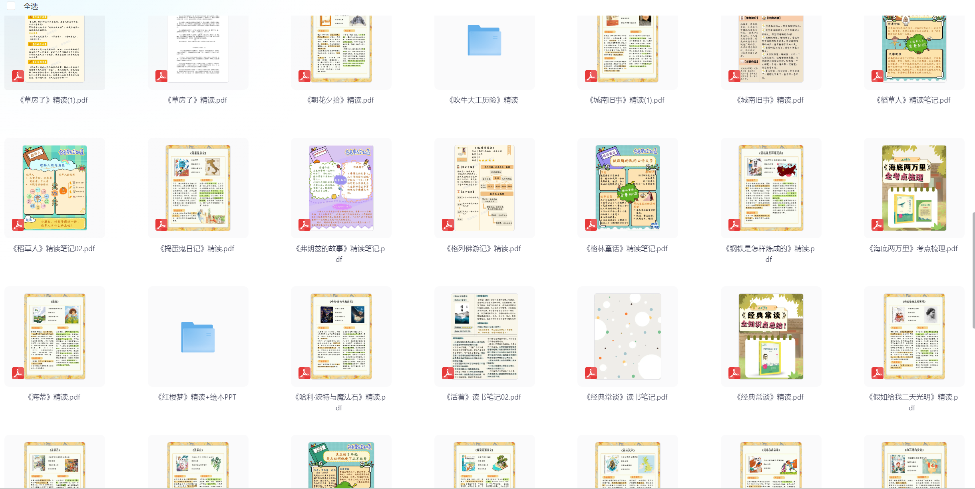Screen dimensions: 975x489
Task: Click PDF icon on 《钢铁是怎样炼成的》精读.pdf
Action: point(734,225)
